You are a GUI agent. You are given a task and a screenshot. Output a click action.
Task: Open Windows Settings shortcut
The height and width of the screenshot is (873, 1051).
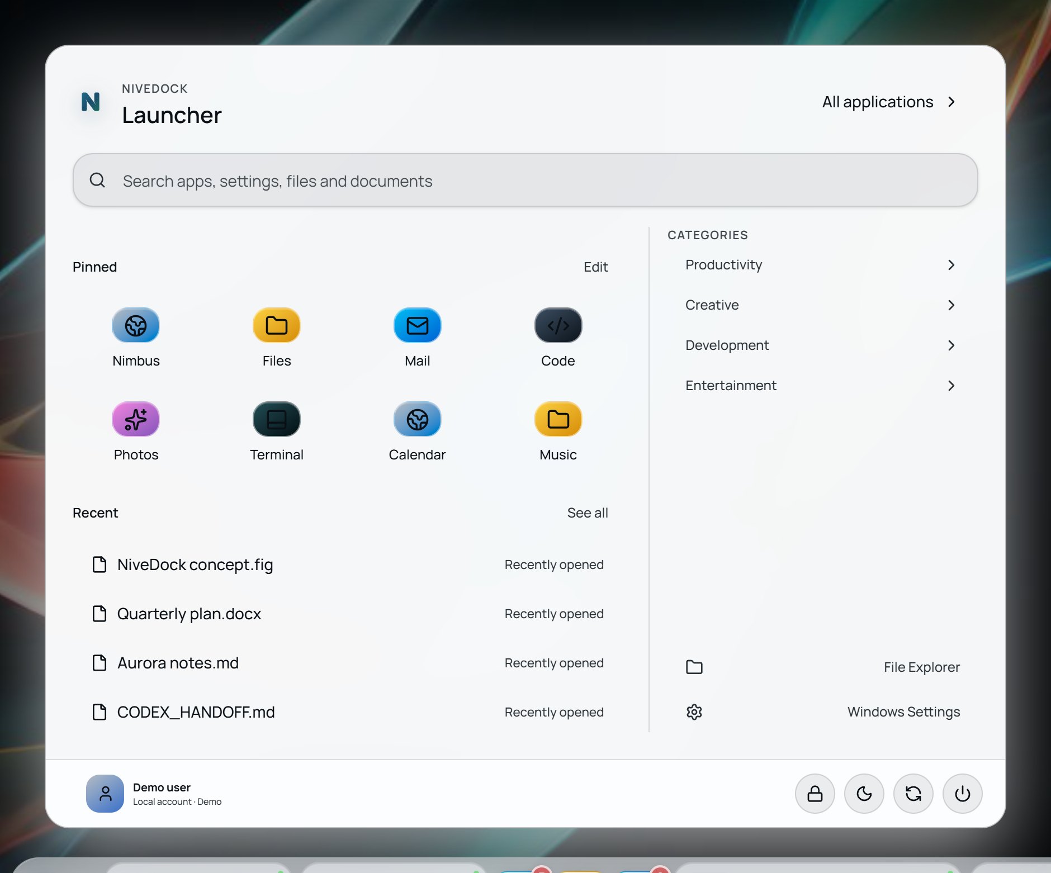[x=823, y=712]
